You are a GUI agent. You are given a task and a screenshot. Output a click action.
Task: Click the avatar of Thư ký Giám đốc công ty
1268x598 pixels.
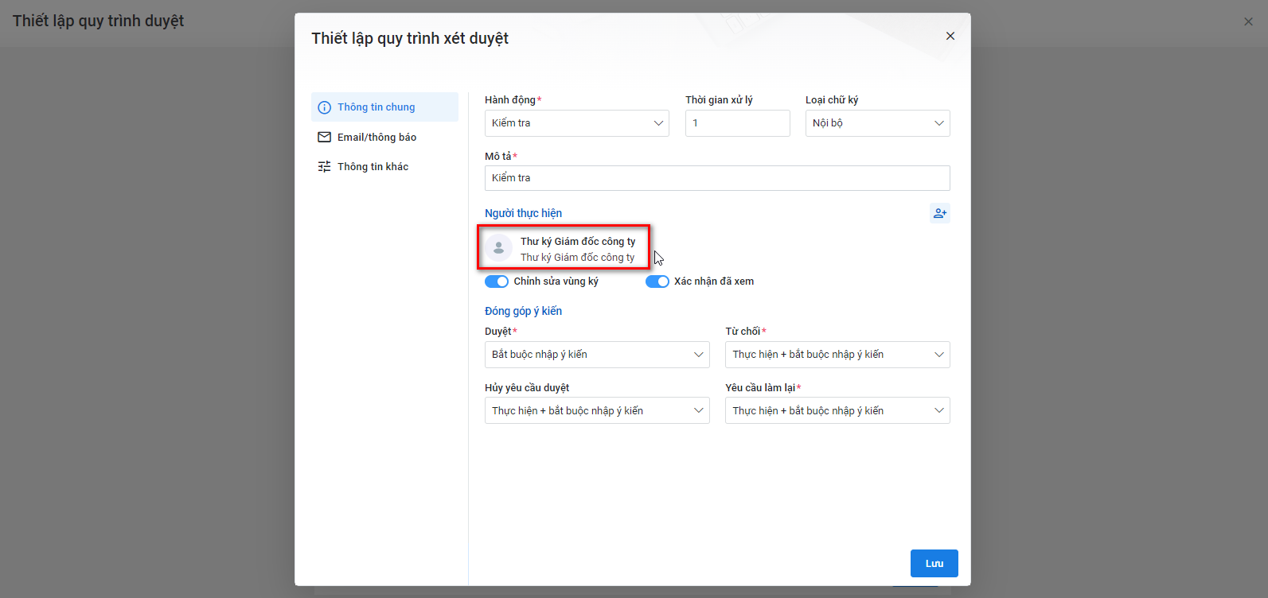point(499,248)
